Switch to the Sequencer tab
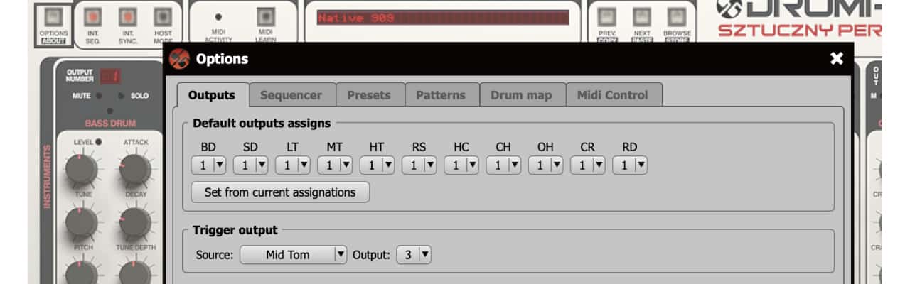 coord(291,95)
